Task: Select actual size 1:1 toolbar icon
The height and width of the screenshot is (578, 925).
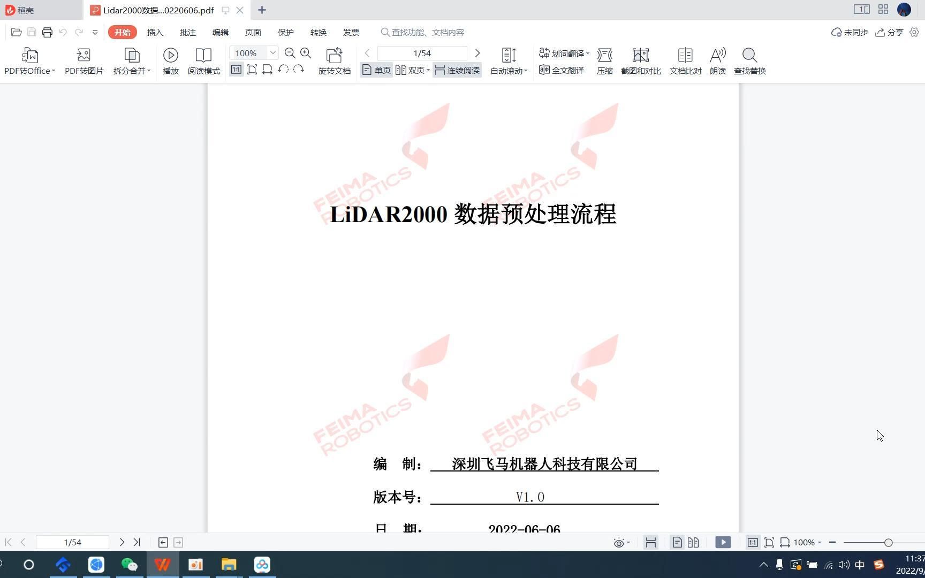Action: [x=236, y=70]
